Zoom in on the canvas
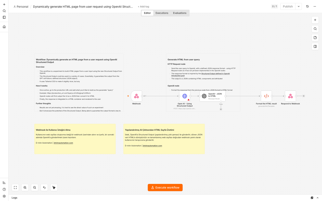 point(25,188)
